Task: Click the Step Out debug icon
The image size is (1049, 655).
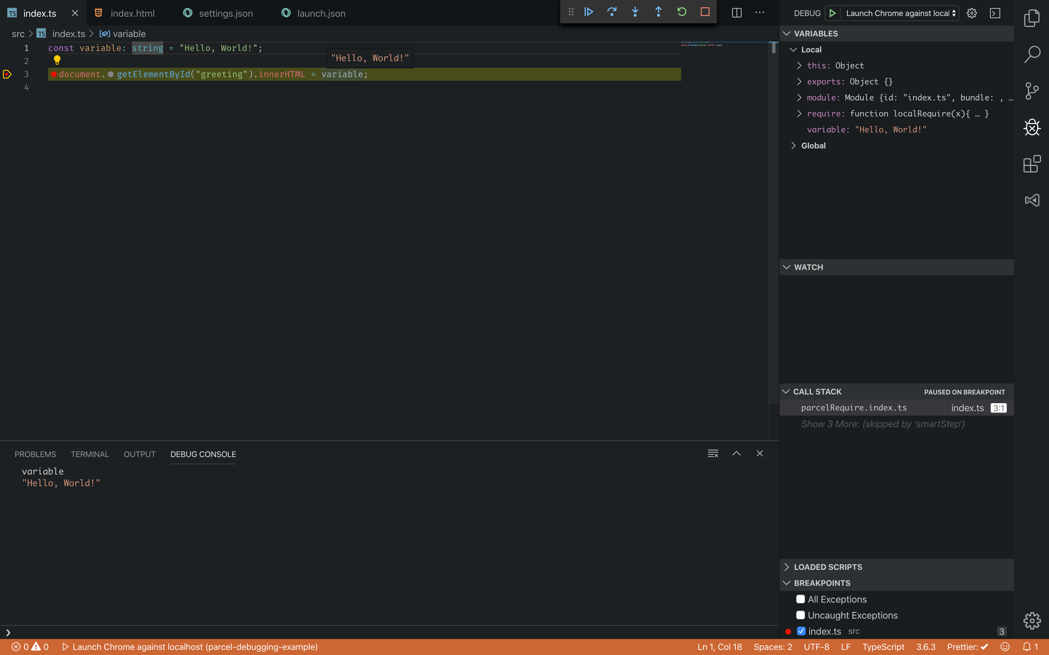Action: [658, 12]
